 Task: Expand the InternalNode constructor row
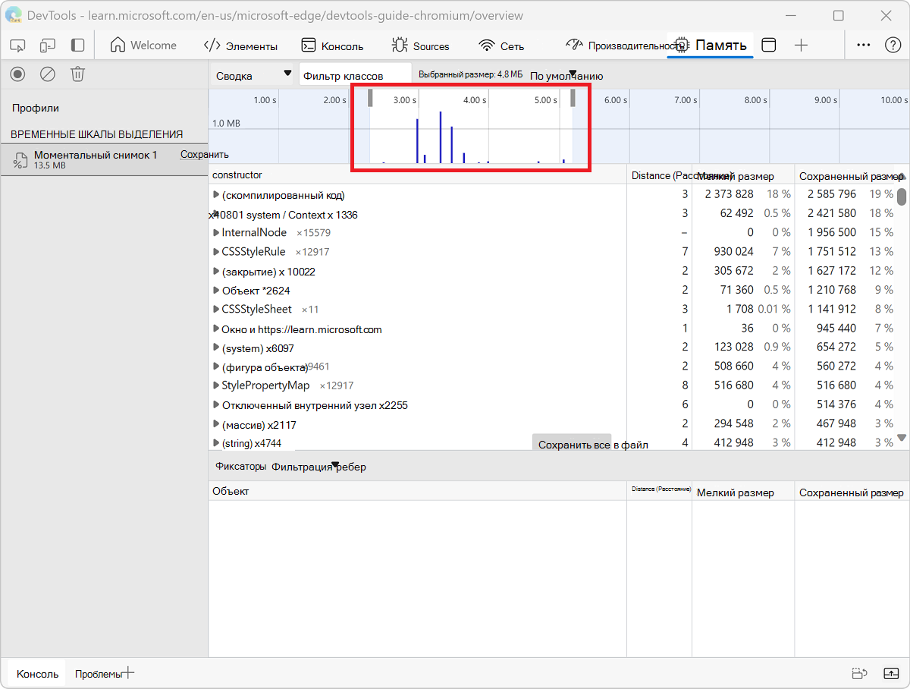pos(216,233)
